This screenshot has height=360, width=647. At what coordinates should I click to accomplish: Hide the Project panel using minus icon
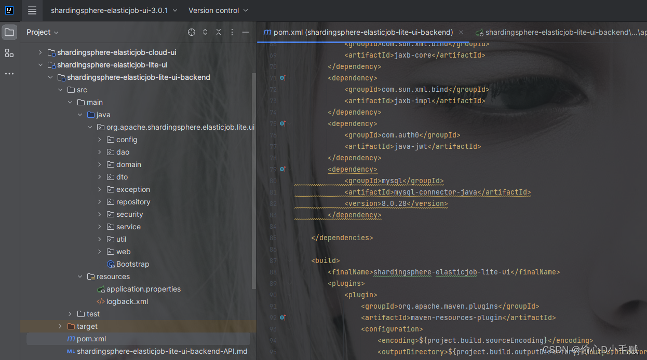tap(245, 32)
